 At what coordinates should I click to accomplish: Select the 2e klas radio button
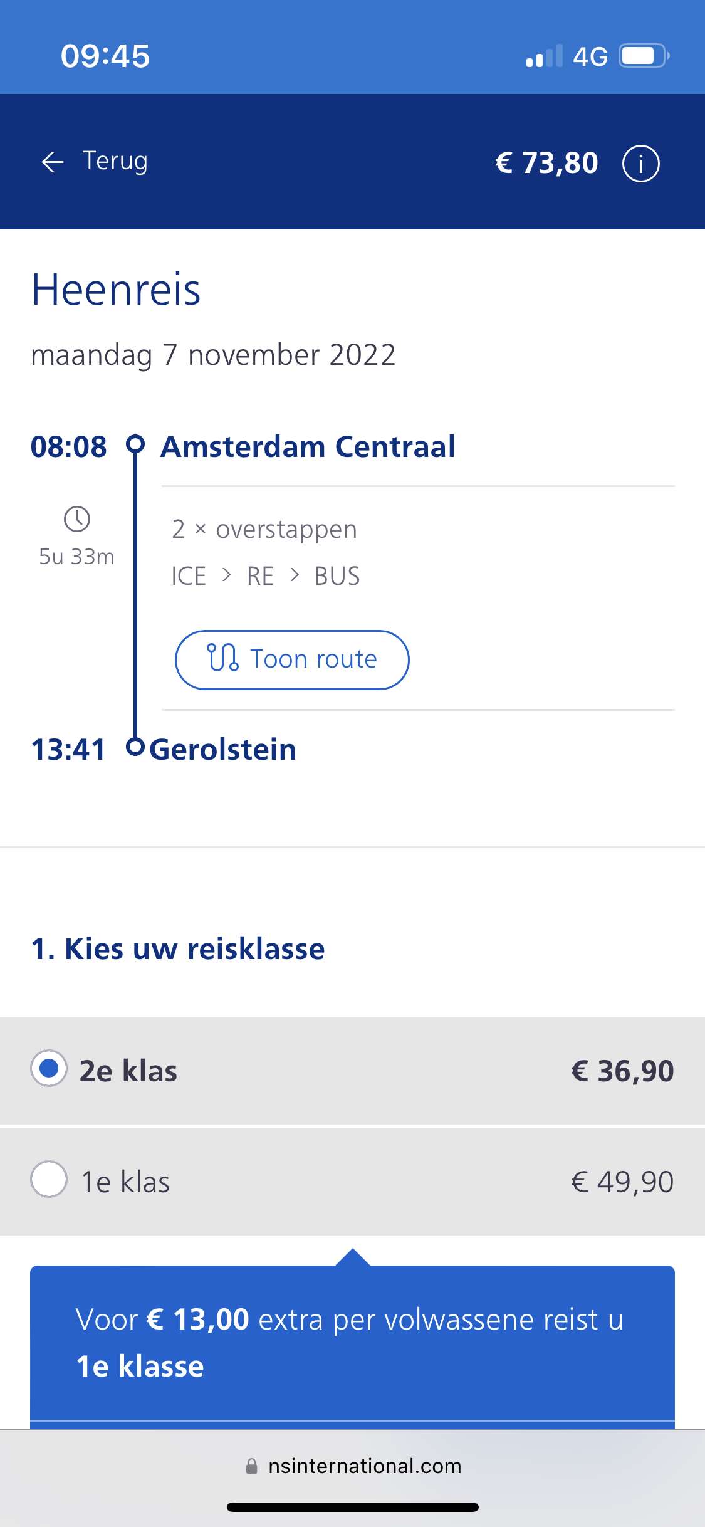[x=49, y=1069]
